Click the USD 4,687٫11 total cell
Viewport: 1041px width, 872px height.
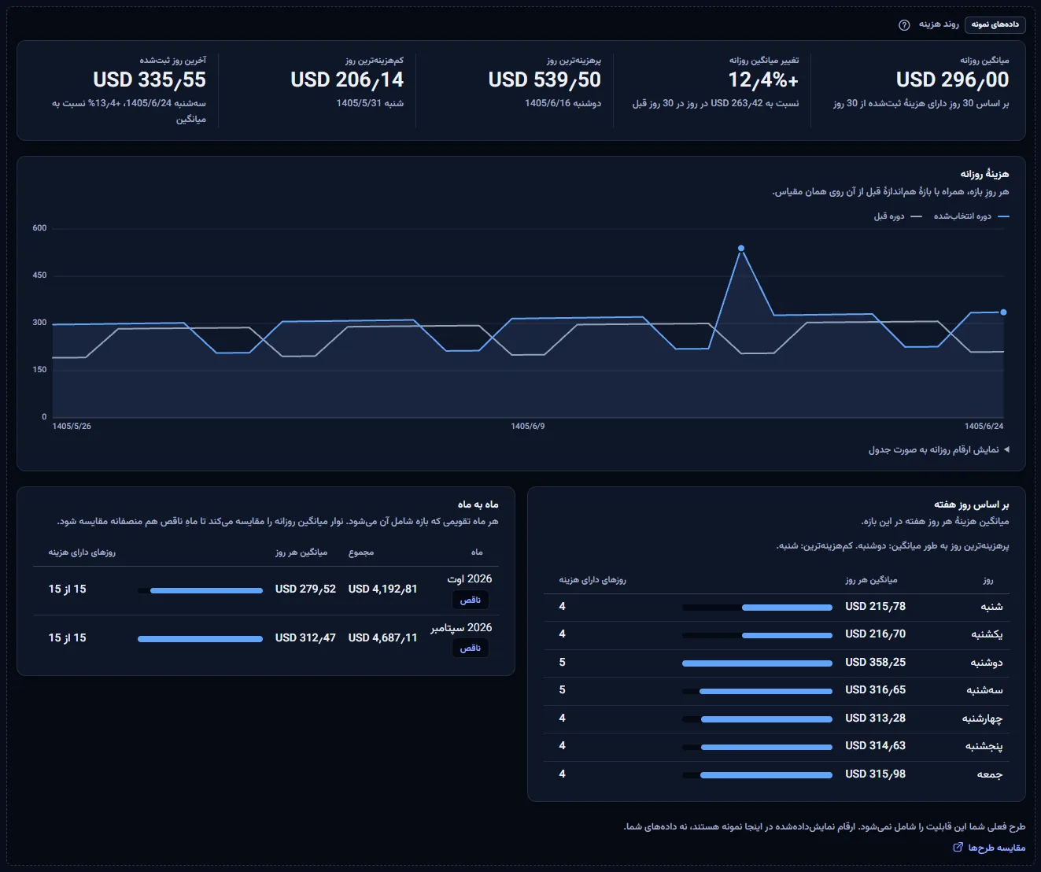pyautogui.click(x=382, y=637)
